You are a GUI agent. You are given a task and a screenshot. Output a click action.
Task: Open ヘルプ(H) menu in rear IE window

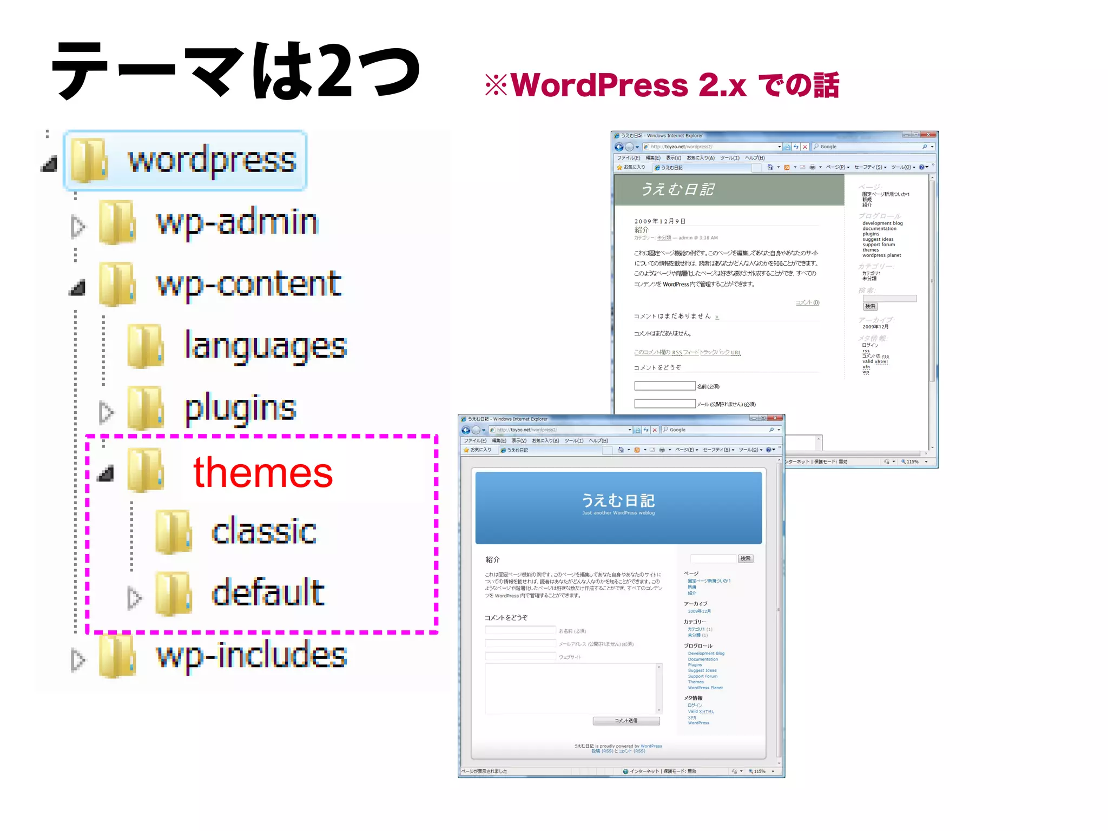[x=755, y=158]
